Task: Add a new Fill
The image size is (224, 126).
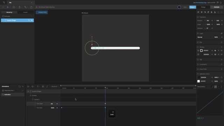Action: pos(222,42)
